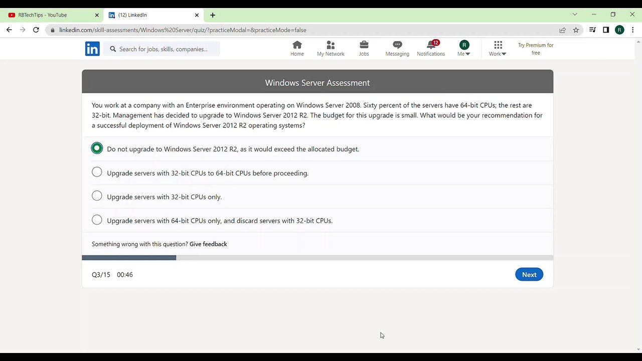Click the search magnifier icon
This screenshot has width=642, height=361.
tap(113, 49)
